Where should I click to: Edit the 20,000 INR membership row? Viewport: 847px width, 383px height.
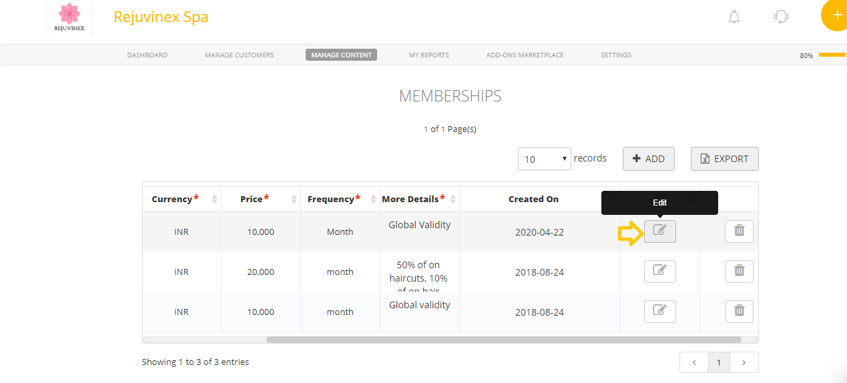(x=659, y=272)
